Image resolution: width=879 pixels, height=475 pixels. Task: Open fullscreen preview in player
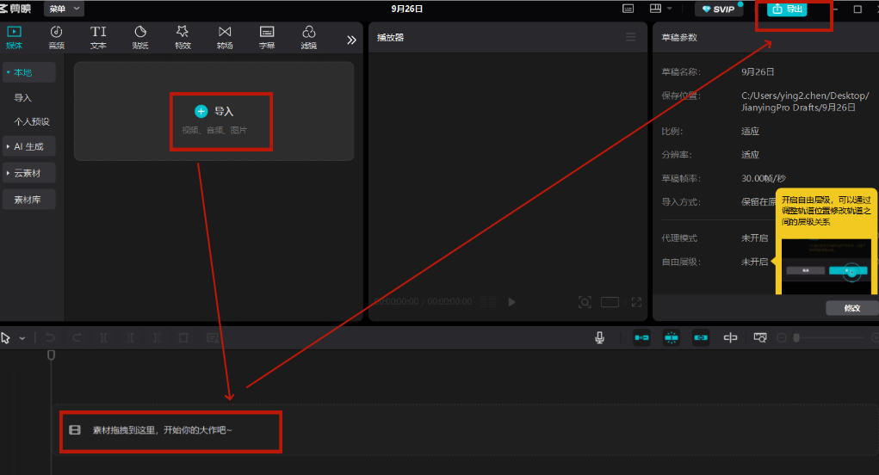tap(636, 303)
